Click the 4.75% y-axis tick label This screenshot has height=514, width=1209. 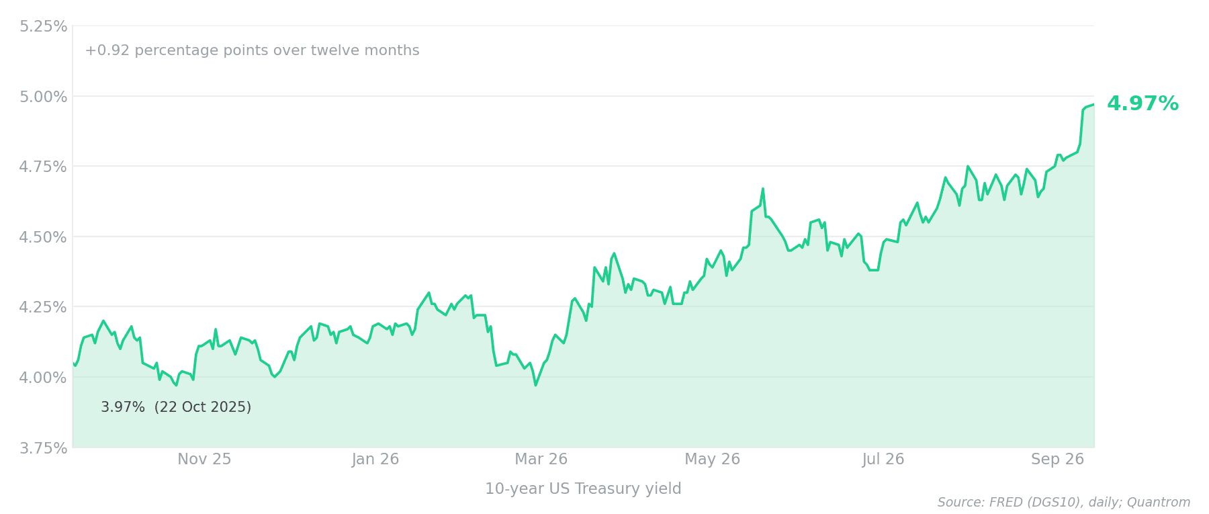(44, 167)
